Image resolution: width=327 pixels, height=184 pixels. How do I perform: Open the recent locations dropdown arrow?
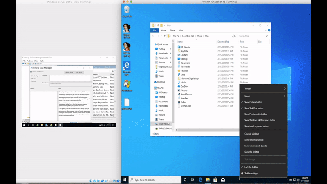coord(161,36)
